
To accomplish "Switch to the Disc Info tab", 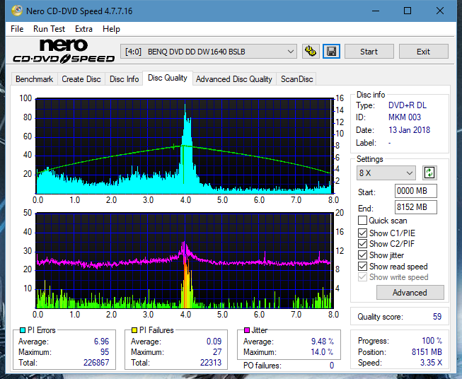I will click(x=124, y=79).
